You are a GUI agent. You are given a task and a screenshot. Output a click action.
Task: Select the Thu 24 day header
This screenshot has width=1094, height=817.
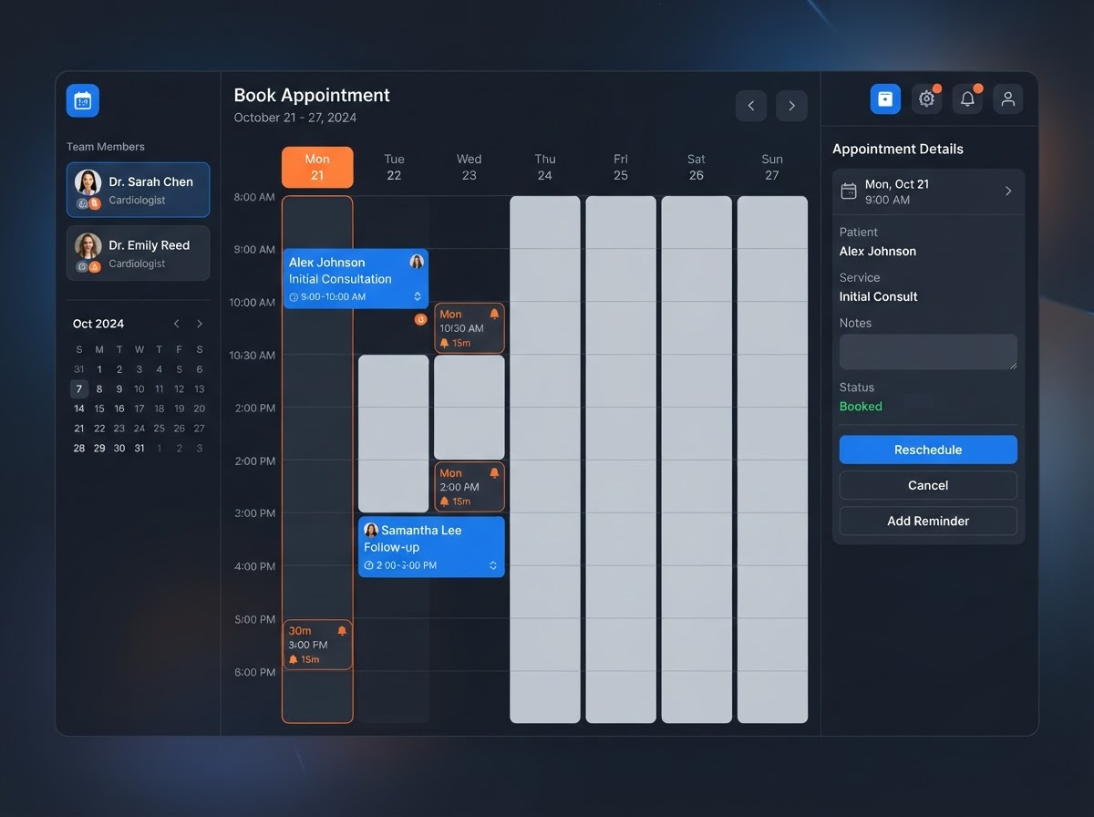(545, 167)
